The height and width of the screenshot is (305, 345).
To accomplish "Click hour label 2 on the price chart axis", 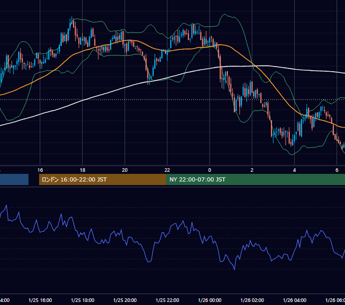I will click(252, 170).
